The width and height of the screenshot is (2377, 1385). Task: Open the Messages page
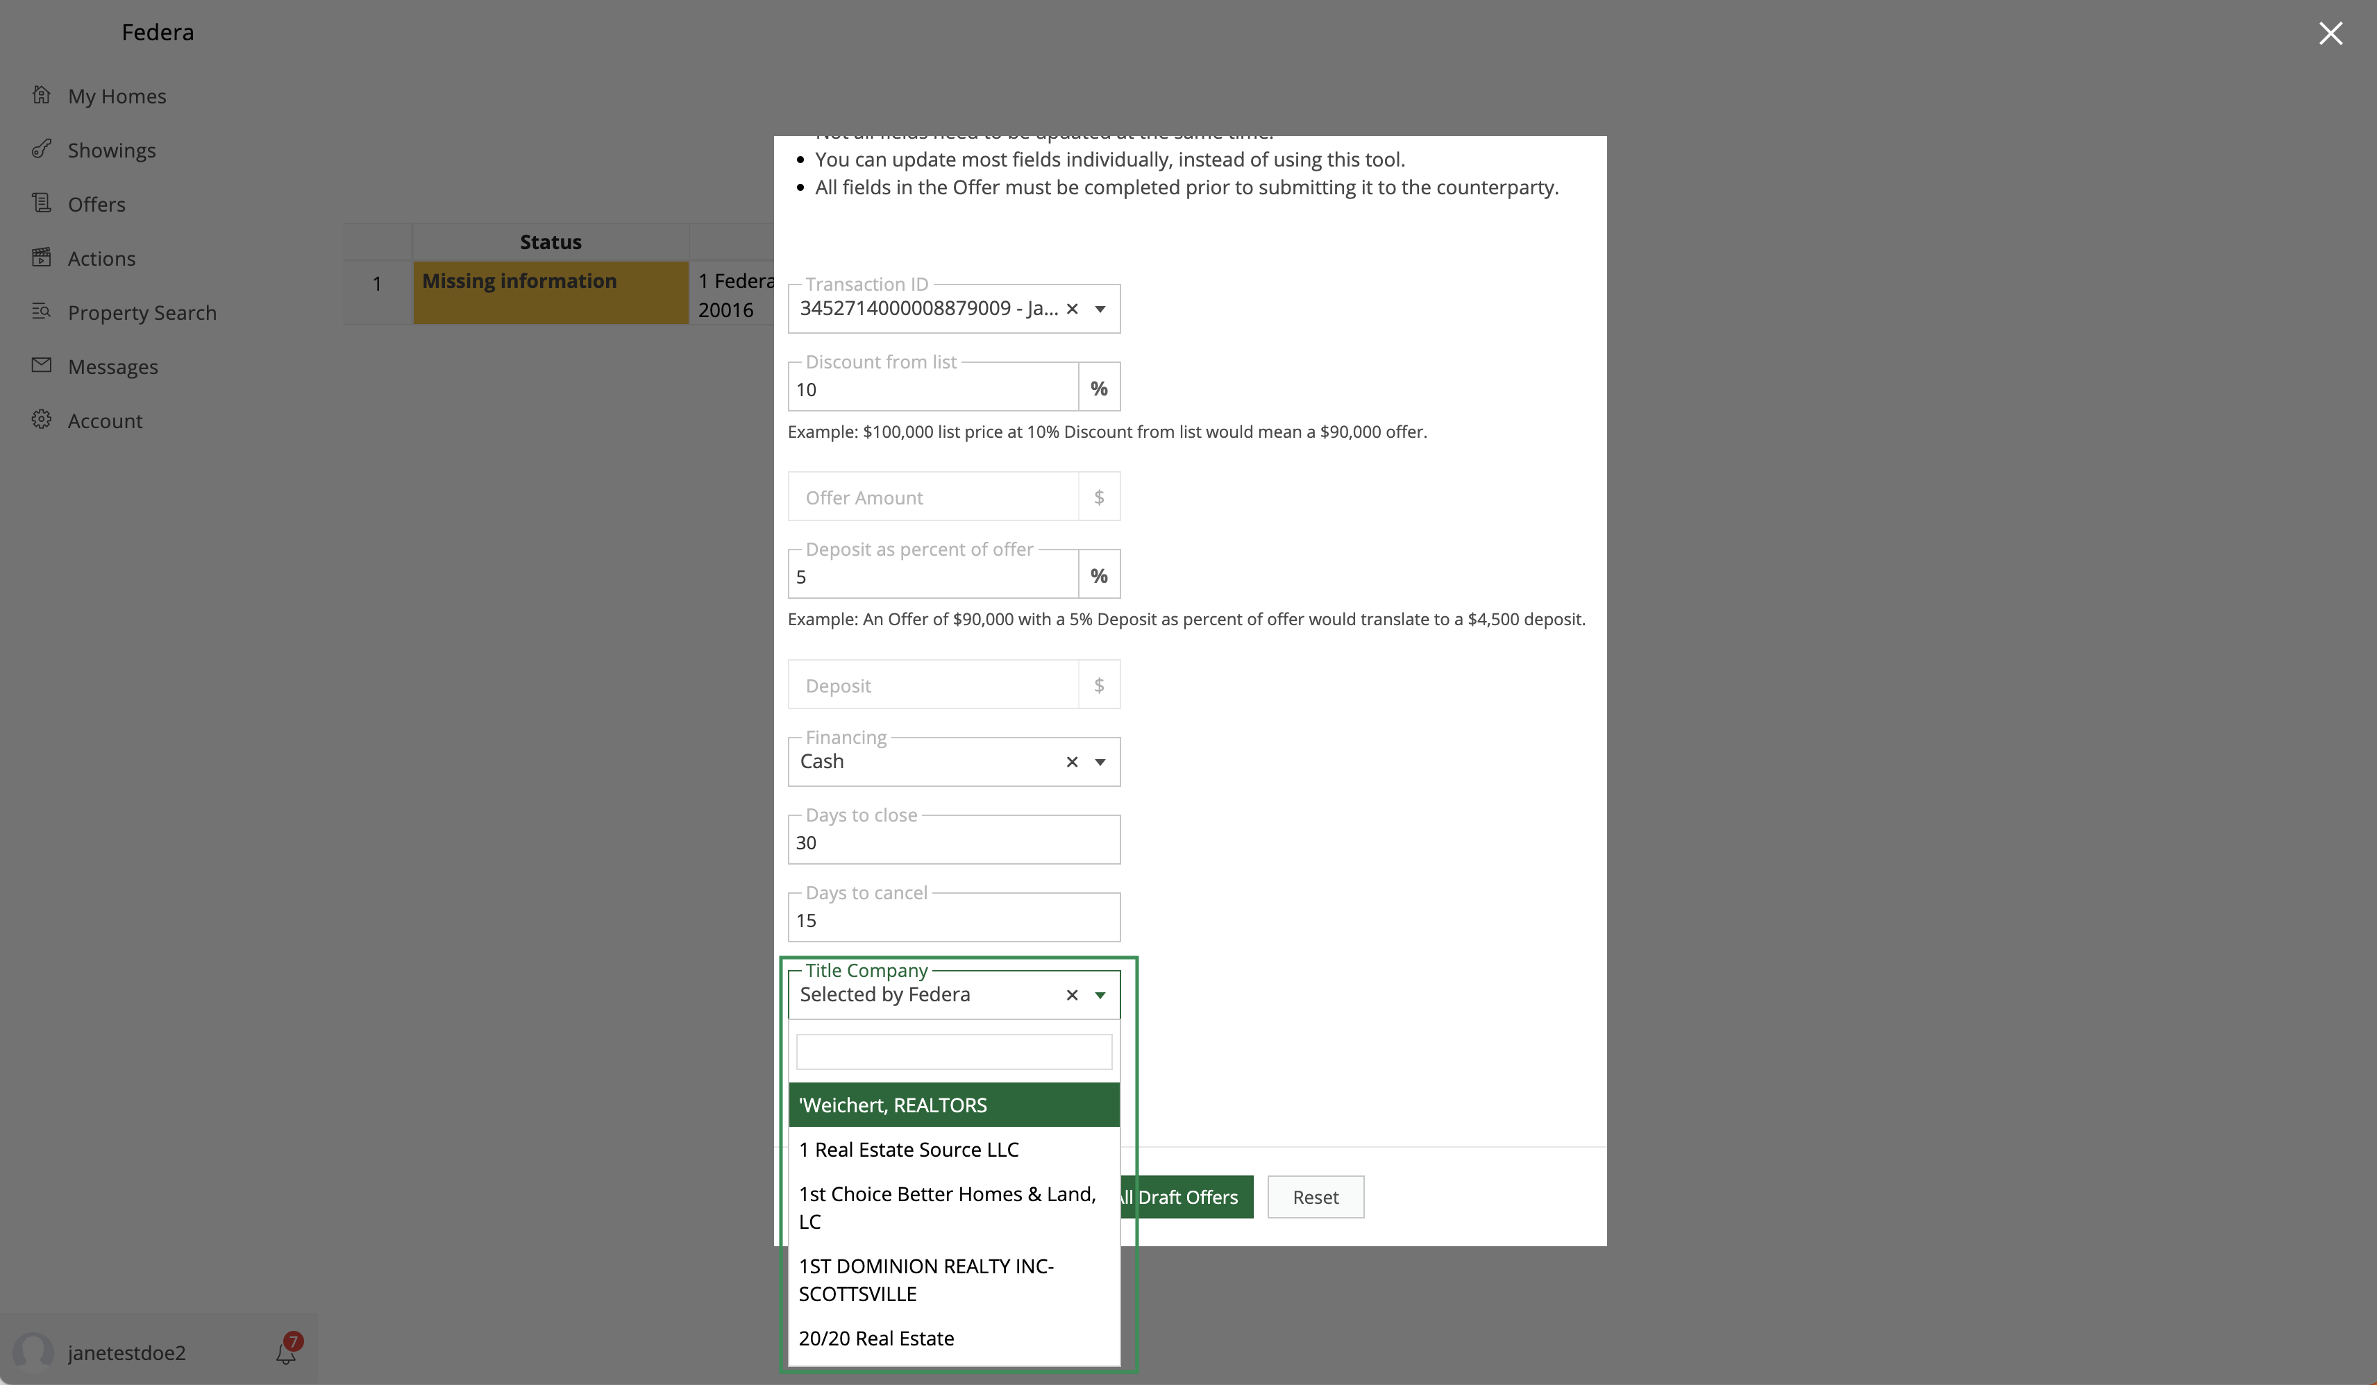tap(112, 367)
